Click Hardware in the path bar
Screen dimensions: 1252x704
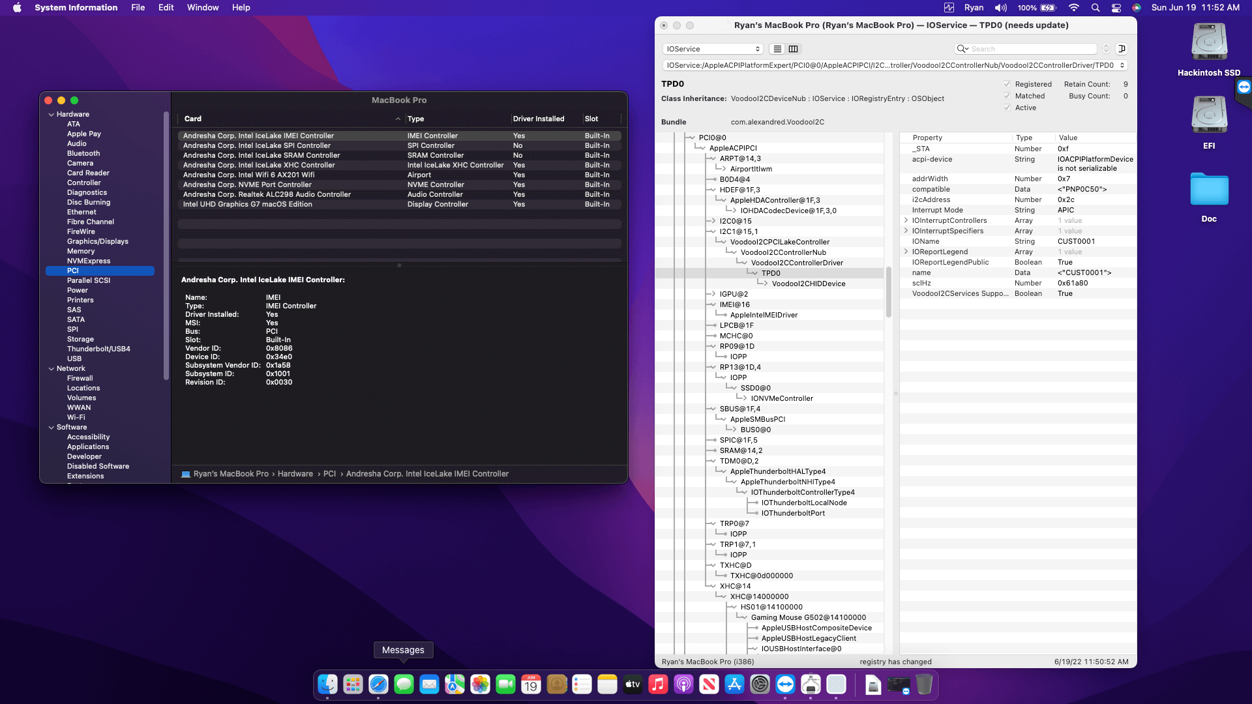[295, 474]
